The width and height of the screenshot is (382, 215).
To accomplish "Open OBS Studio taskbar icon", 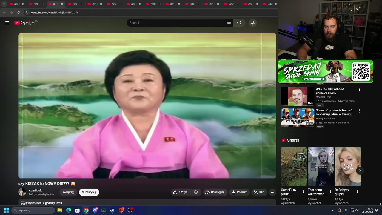I will (130, 210).
